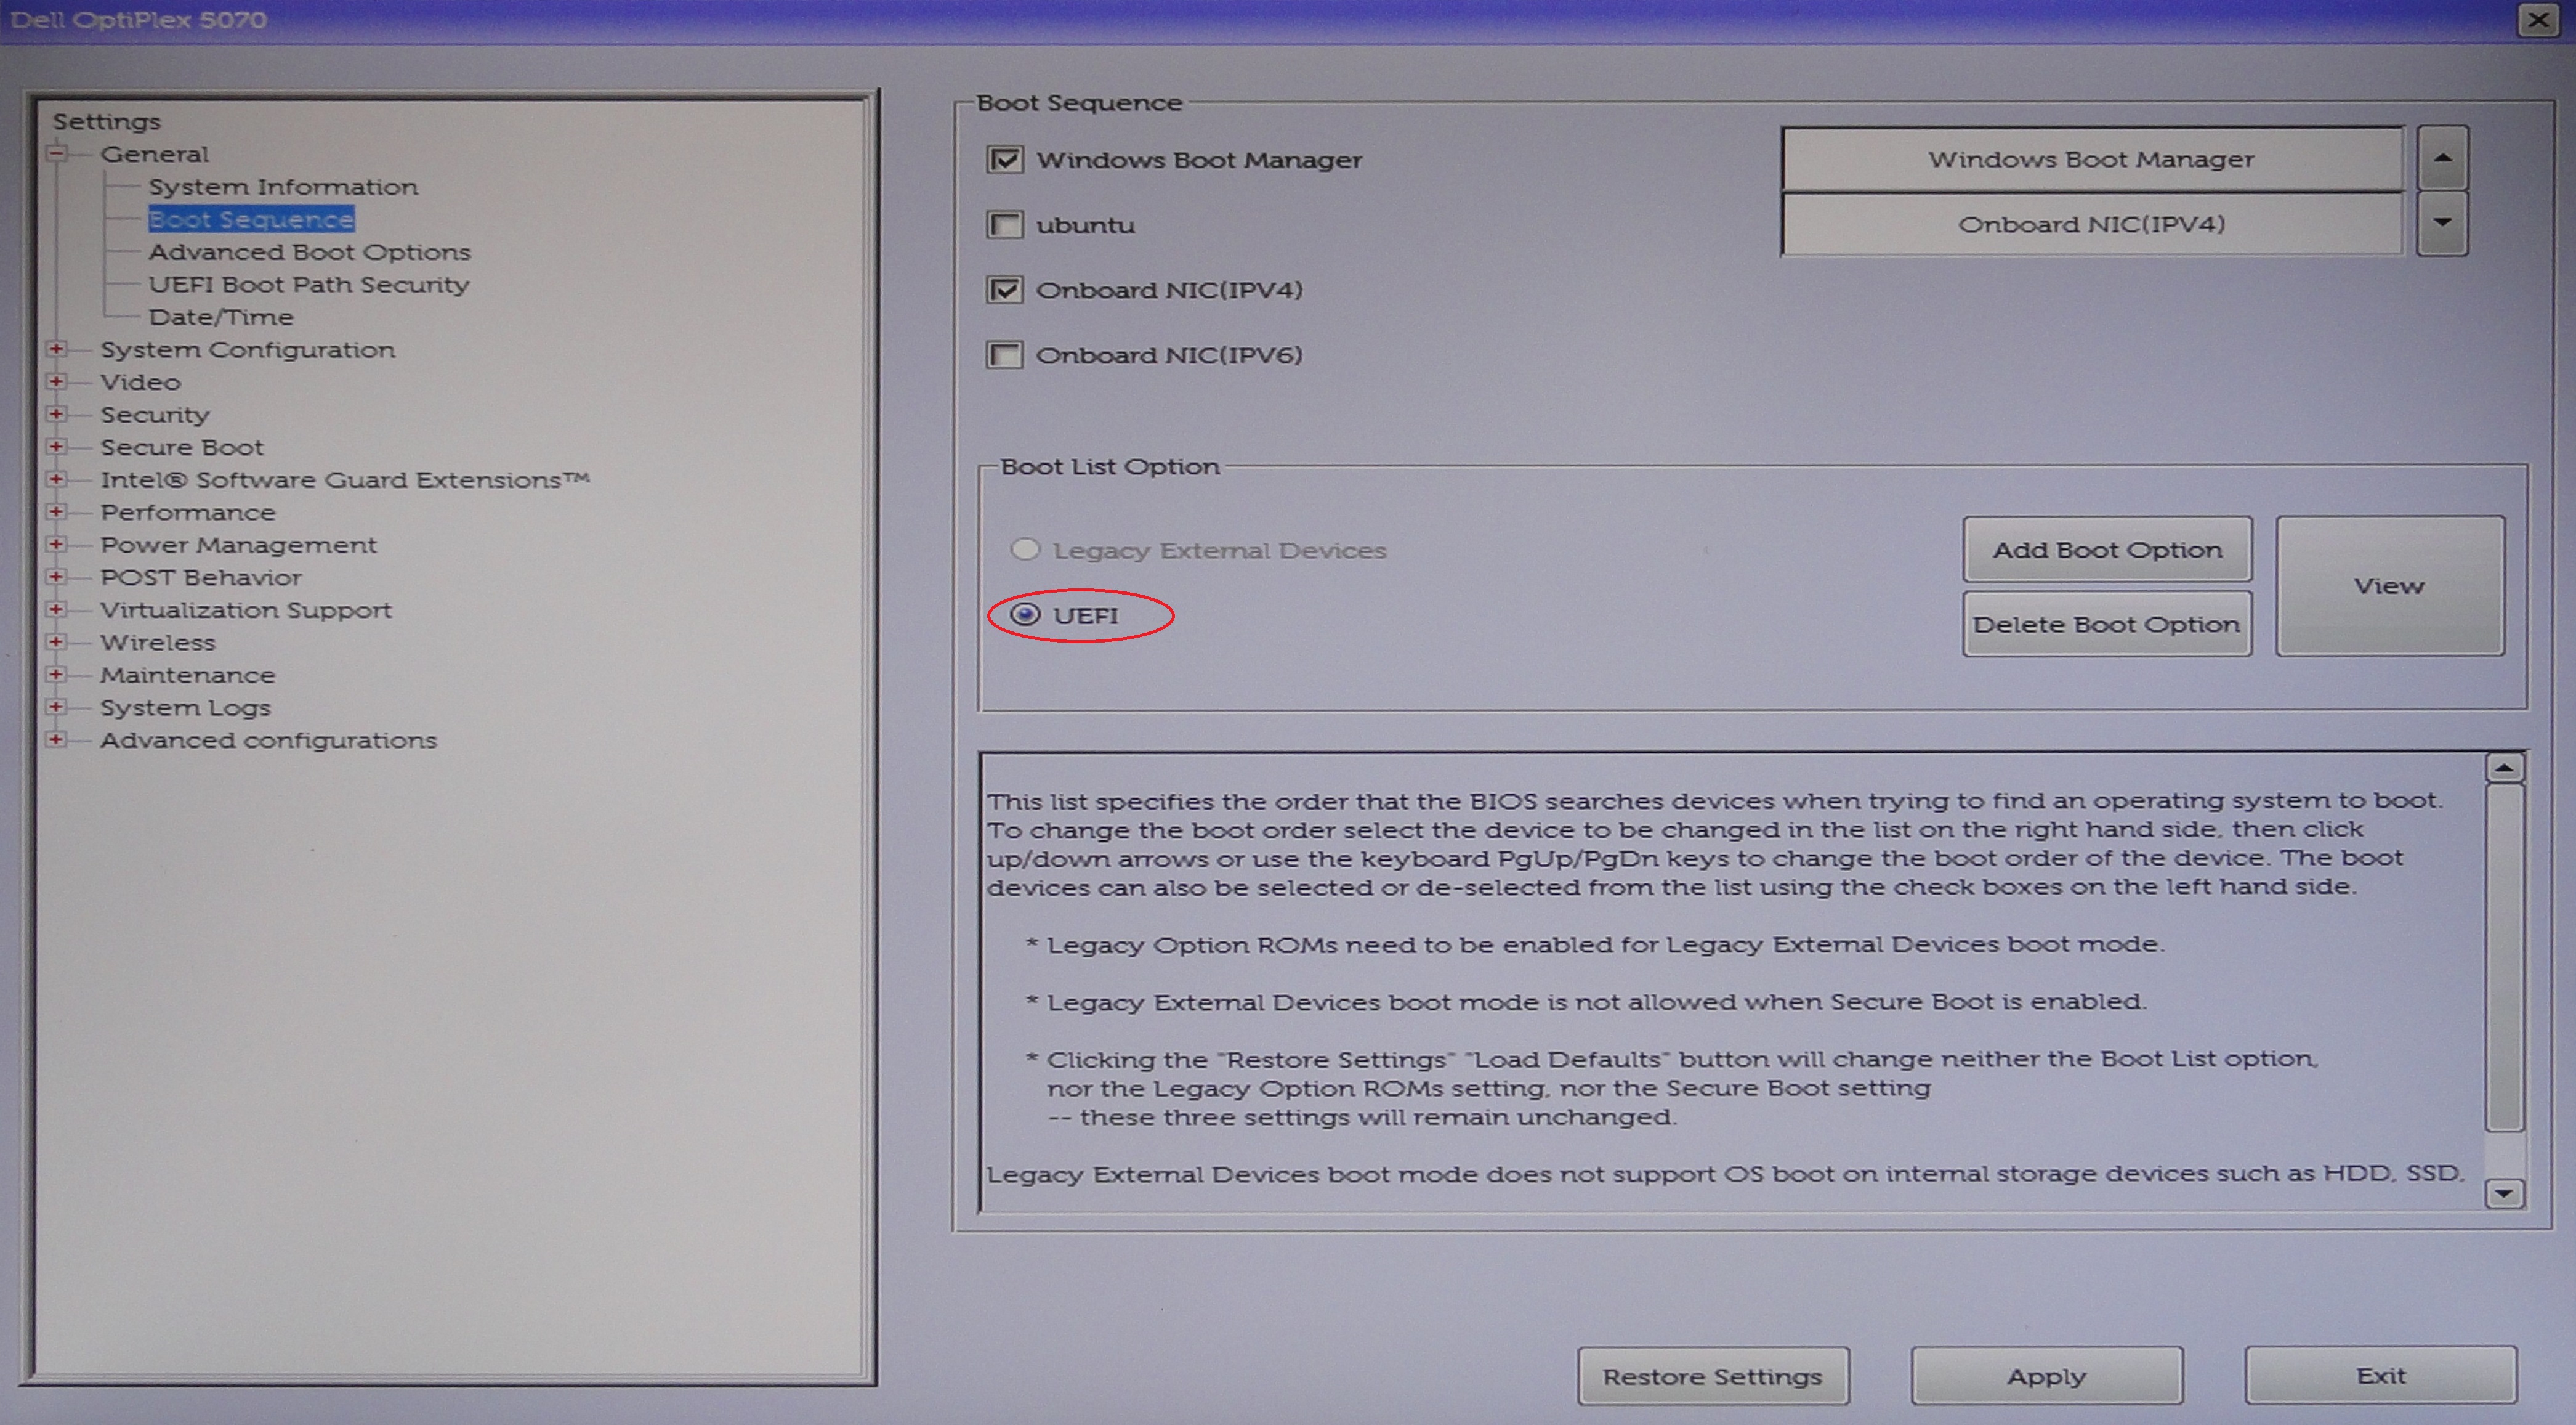Expand the Power Management node
This screenshot has height=1425, width=2576.
click(x=57, y=545)
